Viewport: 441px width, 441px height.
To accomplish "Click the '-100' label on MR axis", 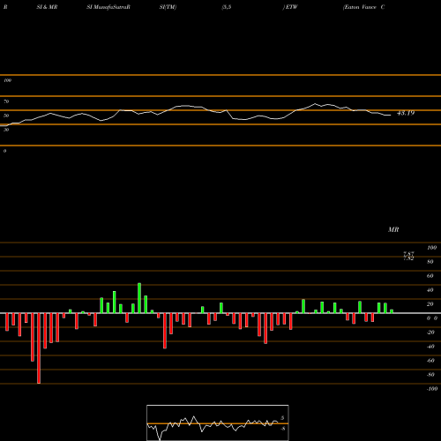I will coord(432,389).
